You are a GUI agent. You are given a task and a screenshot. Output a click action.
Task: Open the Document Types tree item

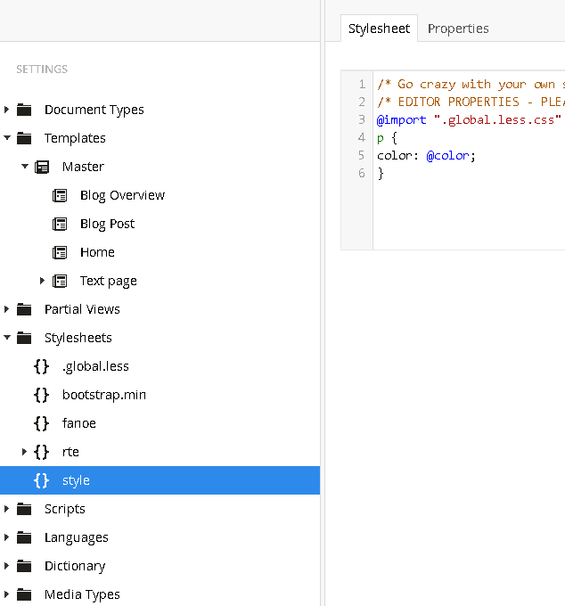(x=94, y=111)
